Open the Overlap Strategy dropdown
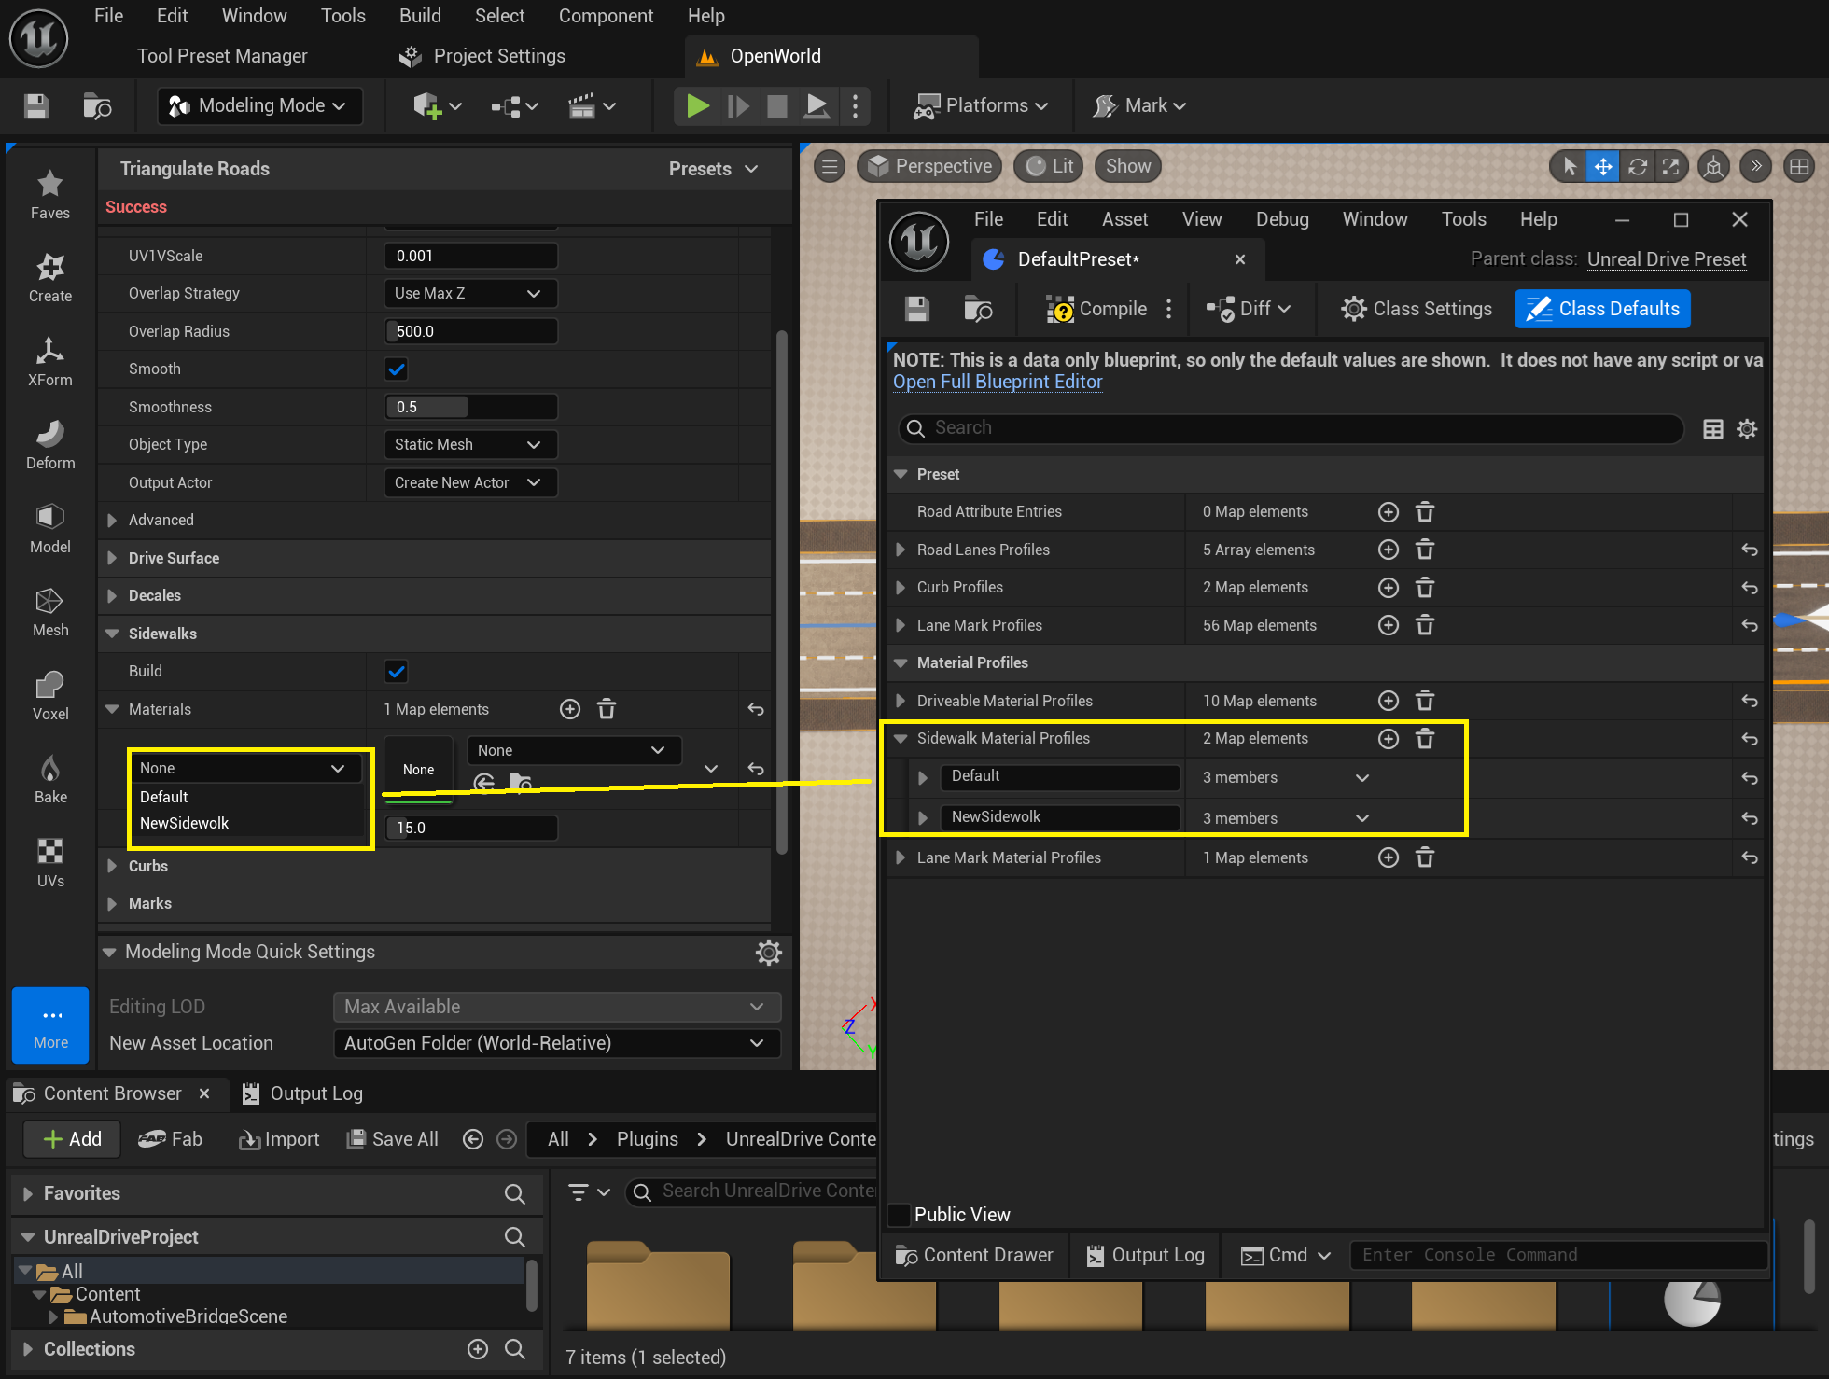The image size is (1829, 1379). (470, 294)
